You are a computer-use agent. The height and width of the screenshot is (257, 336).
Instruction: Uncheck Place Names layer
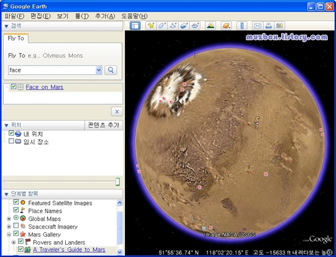click(16, 210)
